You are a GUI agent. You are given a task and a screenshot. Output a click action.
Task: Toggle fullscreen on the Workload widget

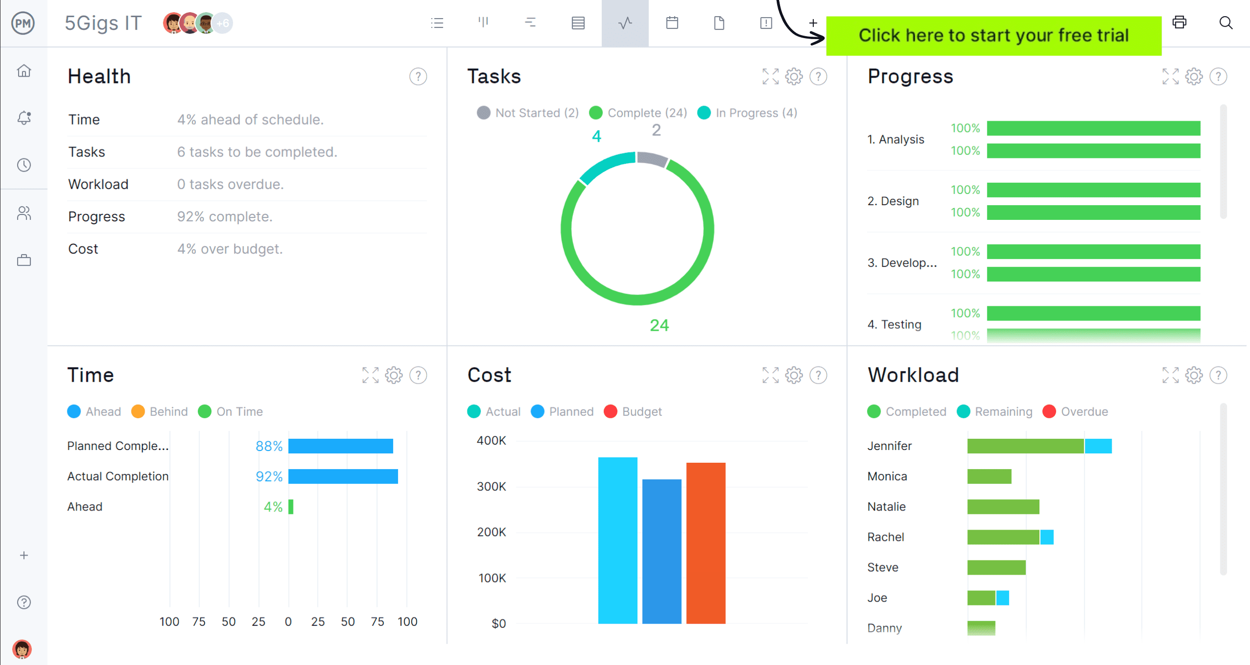coord(1170,376)
